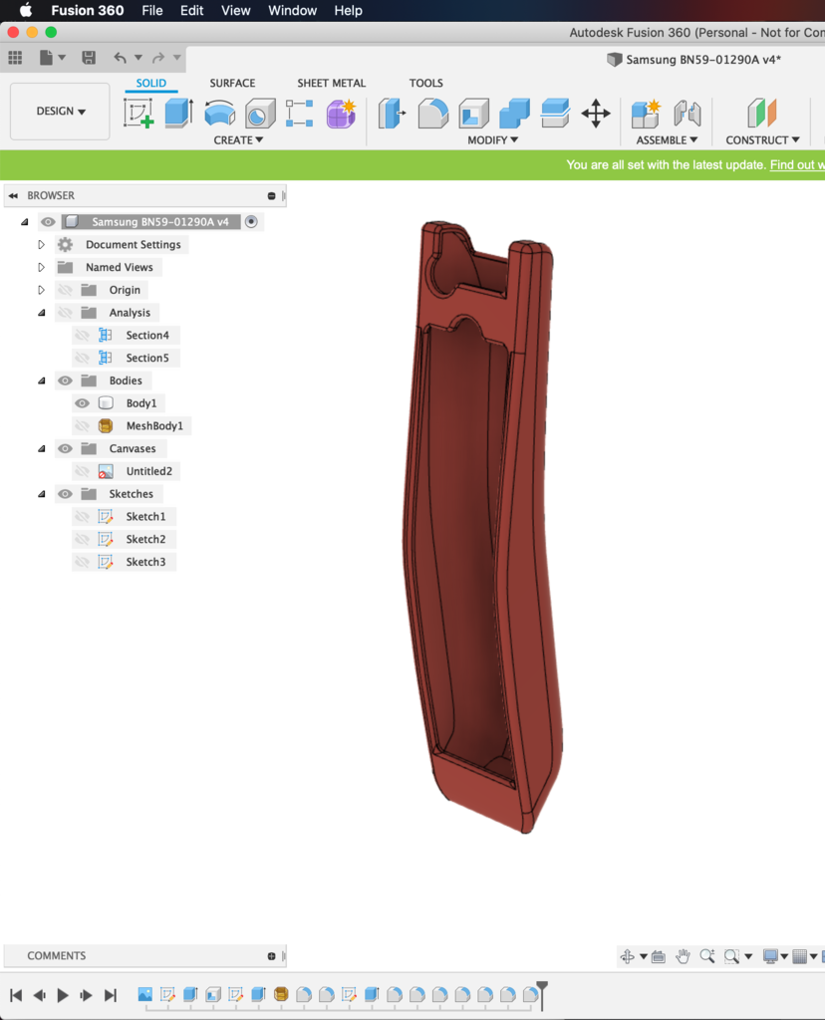Click the timeline play button

(63, 995)
